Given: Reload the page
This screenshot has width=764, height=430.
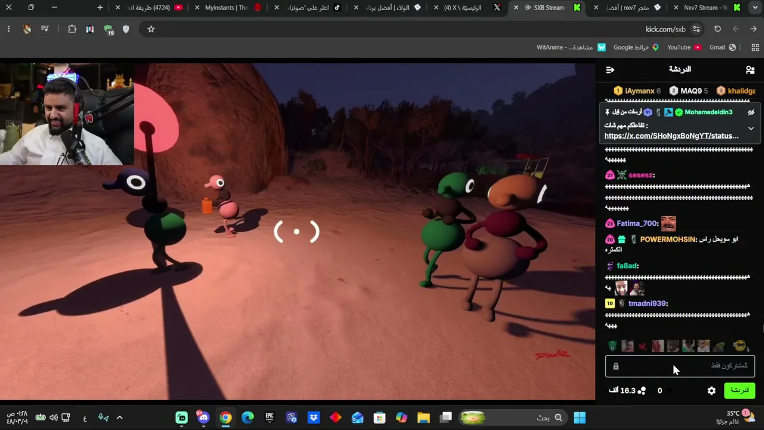Looking at the screenshot, I should tap(717, 29).
